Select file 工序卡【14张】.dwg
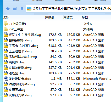Screen dimensions: 111x102 pos(24,46)
